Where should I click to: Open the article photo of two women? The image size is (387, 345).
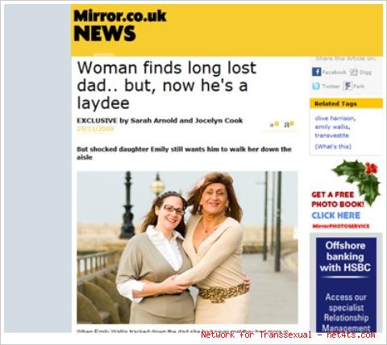(x=187, y=247)
